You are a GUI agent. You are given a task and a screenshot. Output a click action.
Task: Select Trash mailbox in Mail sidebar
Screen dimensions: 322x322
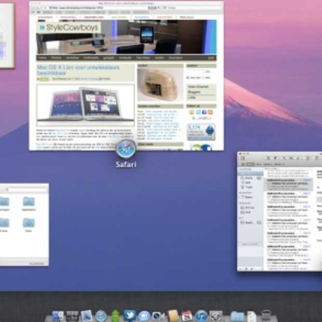249,187
